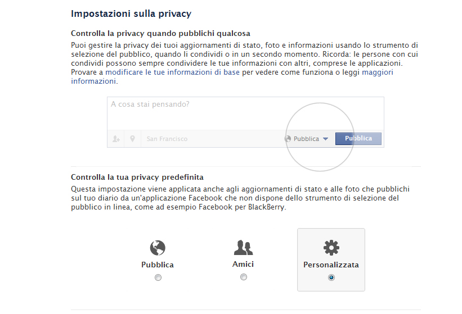Focus the A cosa stai pensando text box

(x=245, y=114)
